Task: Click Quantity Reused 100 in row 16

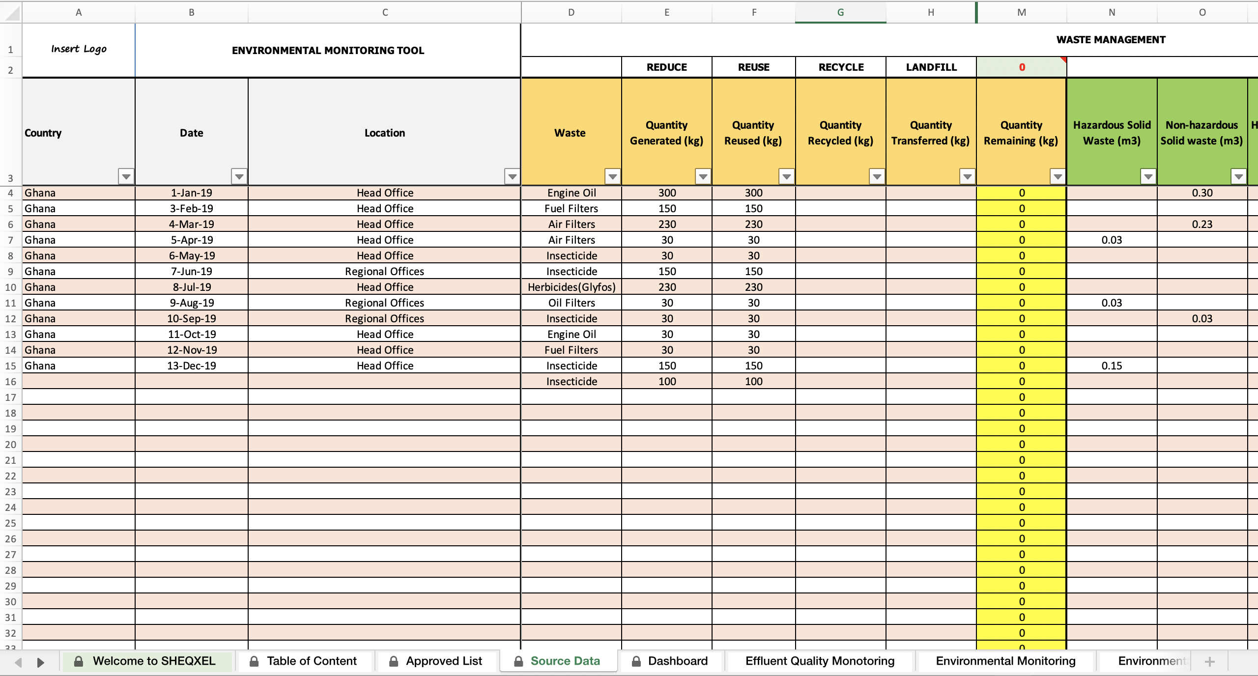Action: (754, 382)
